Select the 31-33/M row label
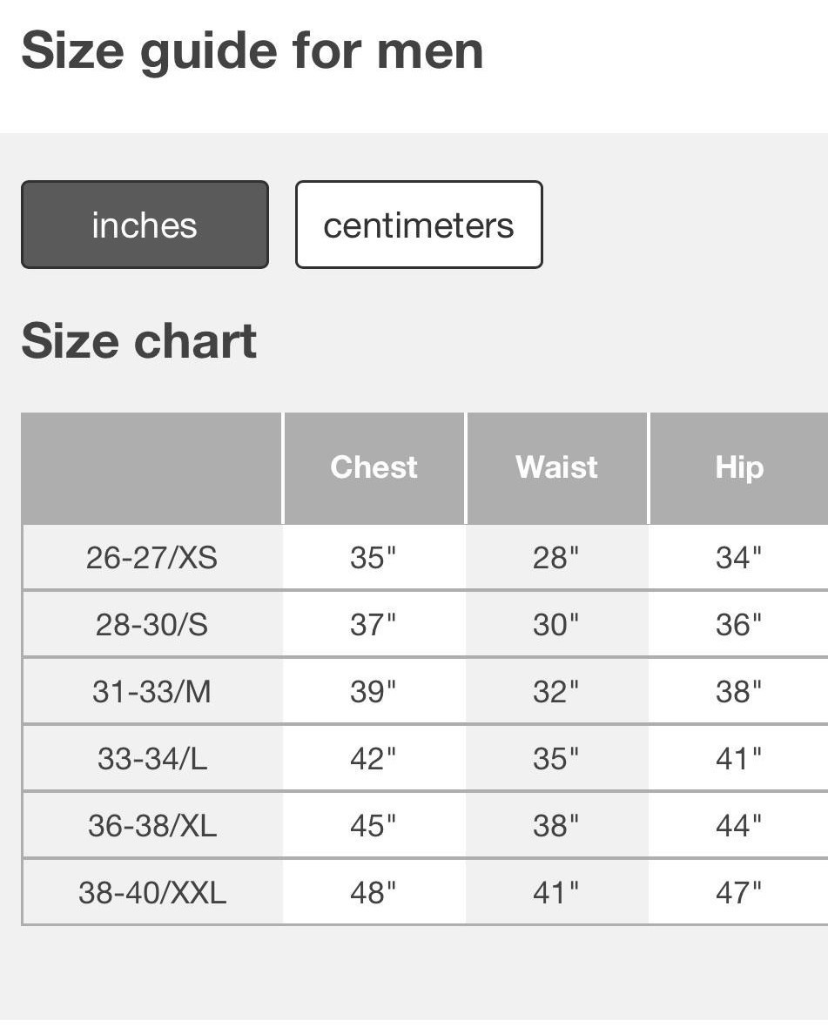The width and height of the screenshot is (828, 1027). [151, 690]
